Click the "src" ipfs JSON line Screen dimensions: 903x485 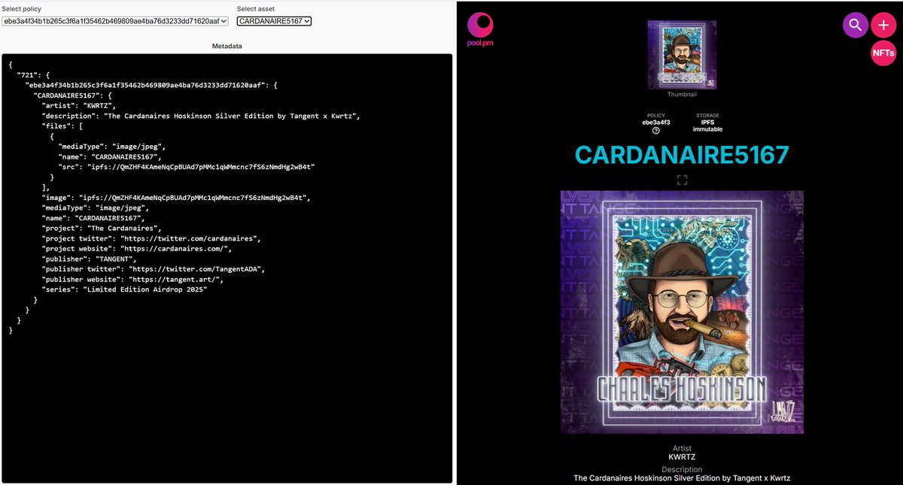[x=187, y=166]
